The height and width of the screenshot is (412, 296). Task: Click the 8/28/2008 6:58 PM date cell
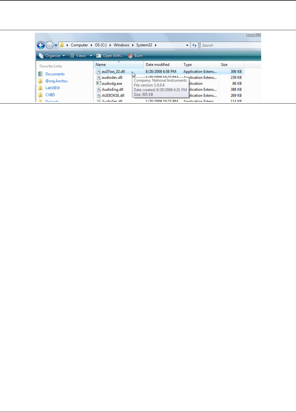161,71
